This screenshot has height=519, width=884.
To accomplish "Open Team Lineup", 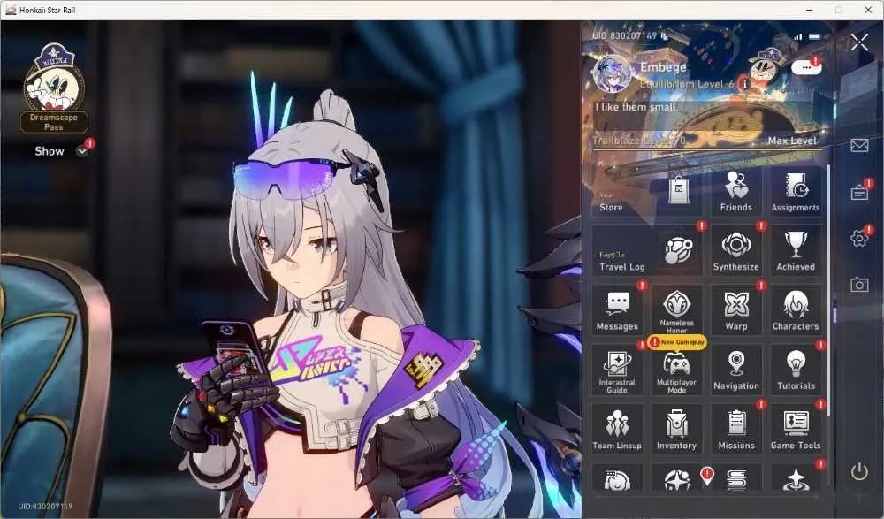I will click(x=617, y=430).
